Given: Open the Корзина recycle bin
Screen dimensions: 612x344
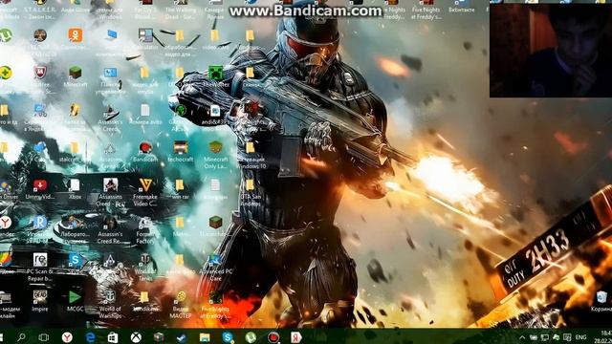Looking at the screenshot, I should pos(601,301).
